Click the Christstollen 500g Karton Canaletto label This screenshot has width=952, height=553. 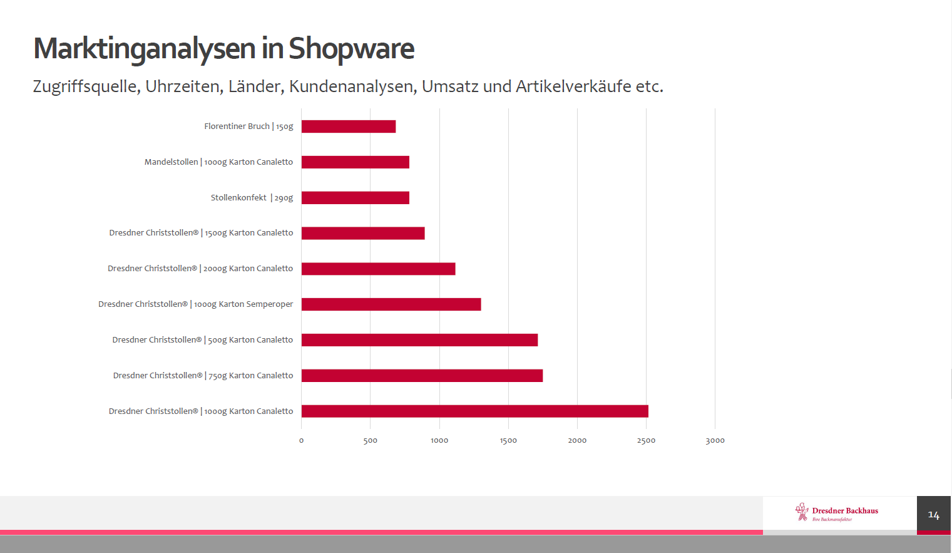[203, 340]
